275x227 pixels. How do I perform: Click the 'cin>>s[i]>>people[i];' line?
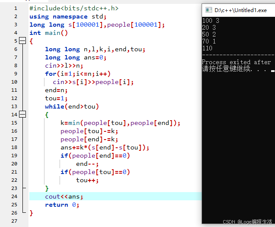[x=93, y=82]
